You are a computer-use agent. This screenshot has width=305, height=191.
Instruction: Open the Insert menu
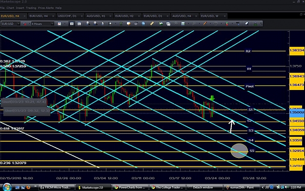tap(20, 8)
